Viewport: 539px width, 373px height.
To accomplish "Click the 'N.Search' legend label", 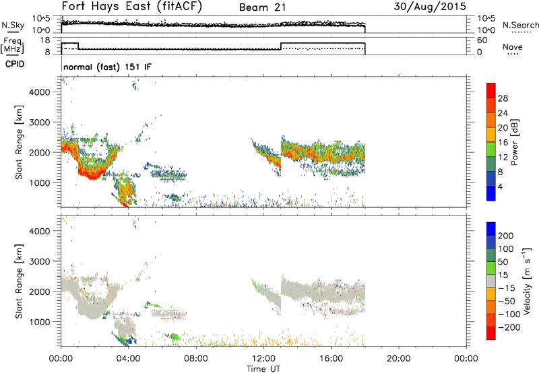I will [x=521, y=25].
